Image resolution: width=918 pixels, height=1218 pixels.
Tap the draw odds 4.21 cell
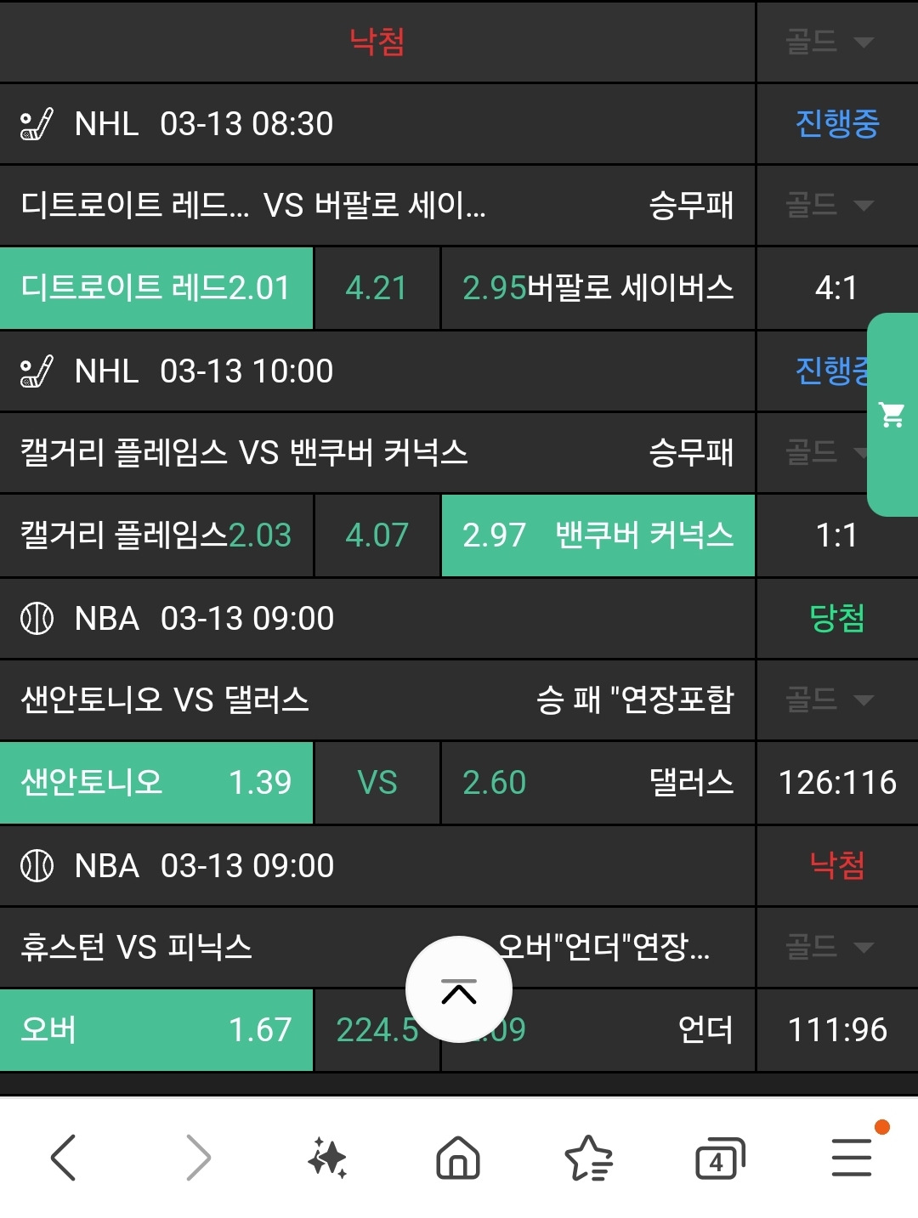(x=377, y=288)
